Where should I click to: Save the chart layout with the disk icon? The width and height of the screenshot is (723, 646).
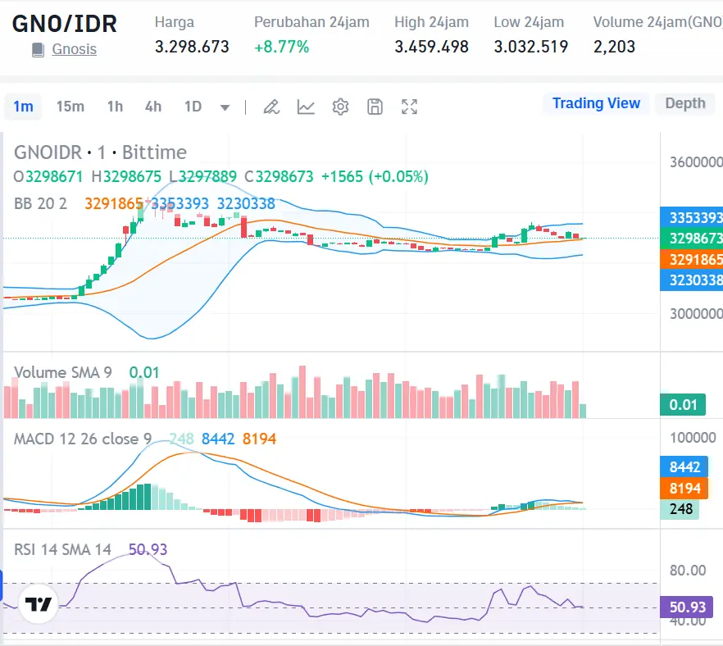375,107
